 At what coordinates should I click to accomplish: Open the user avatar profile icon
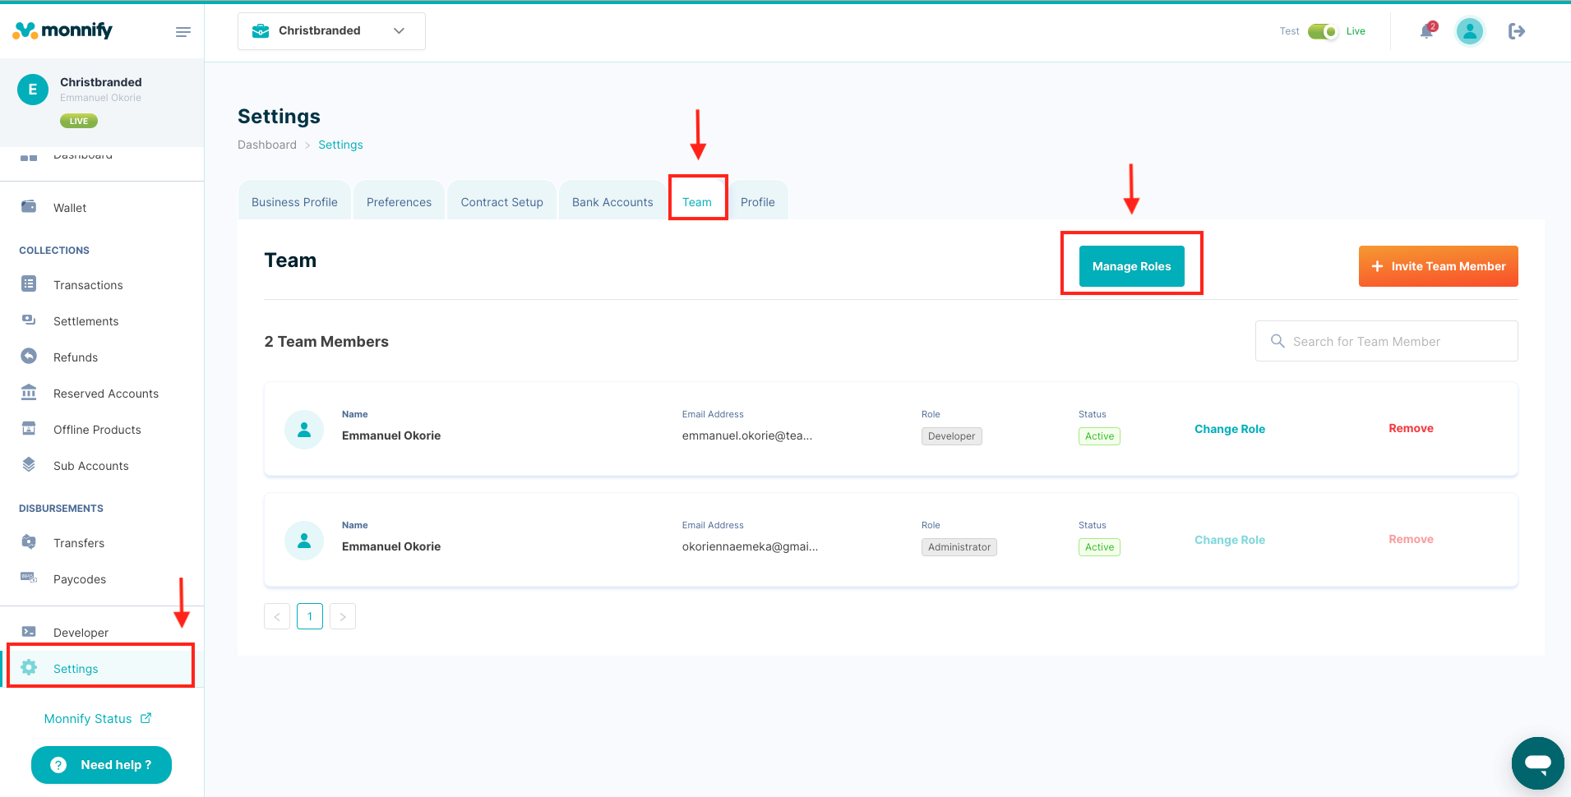1469,31
